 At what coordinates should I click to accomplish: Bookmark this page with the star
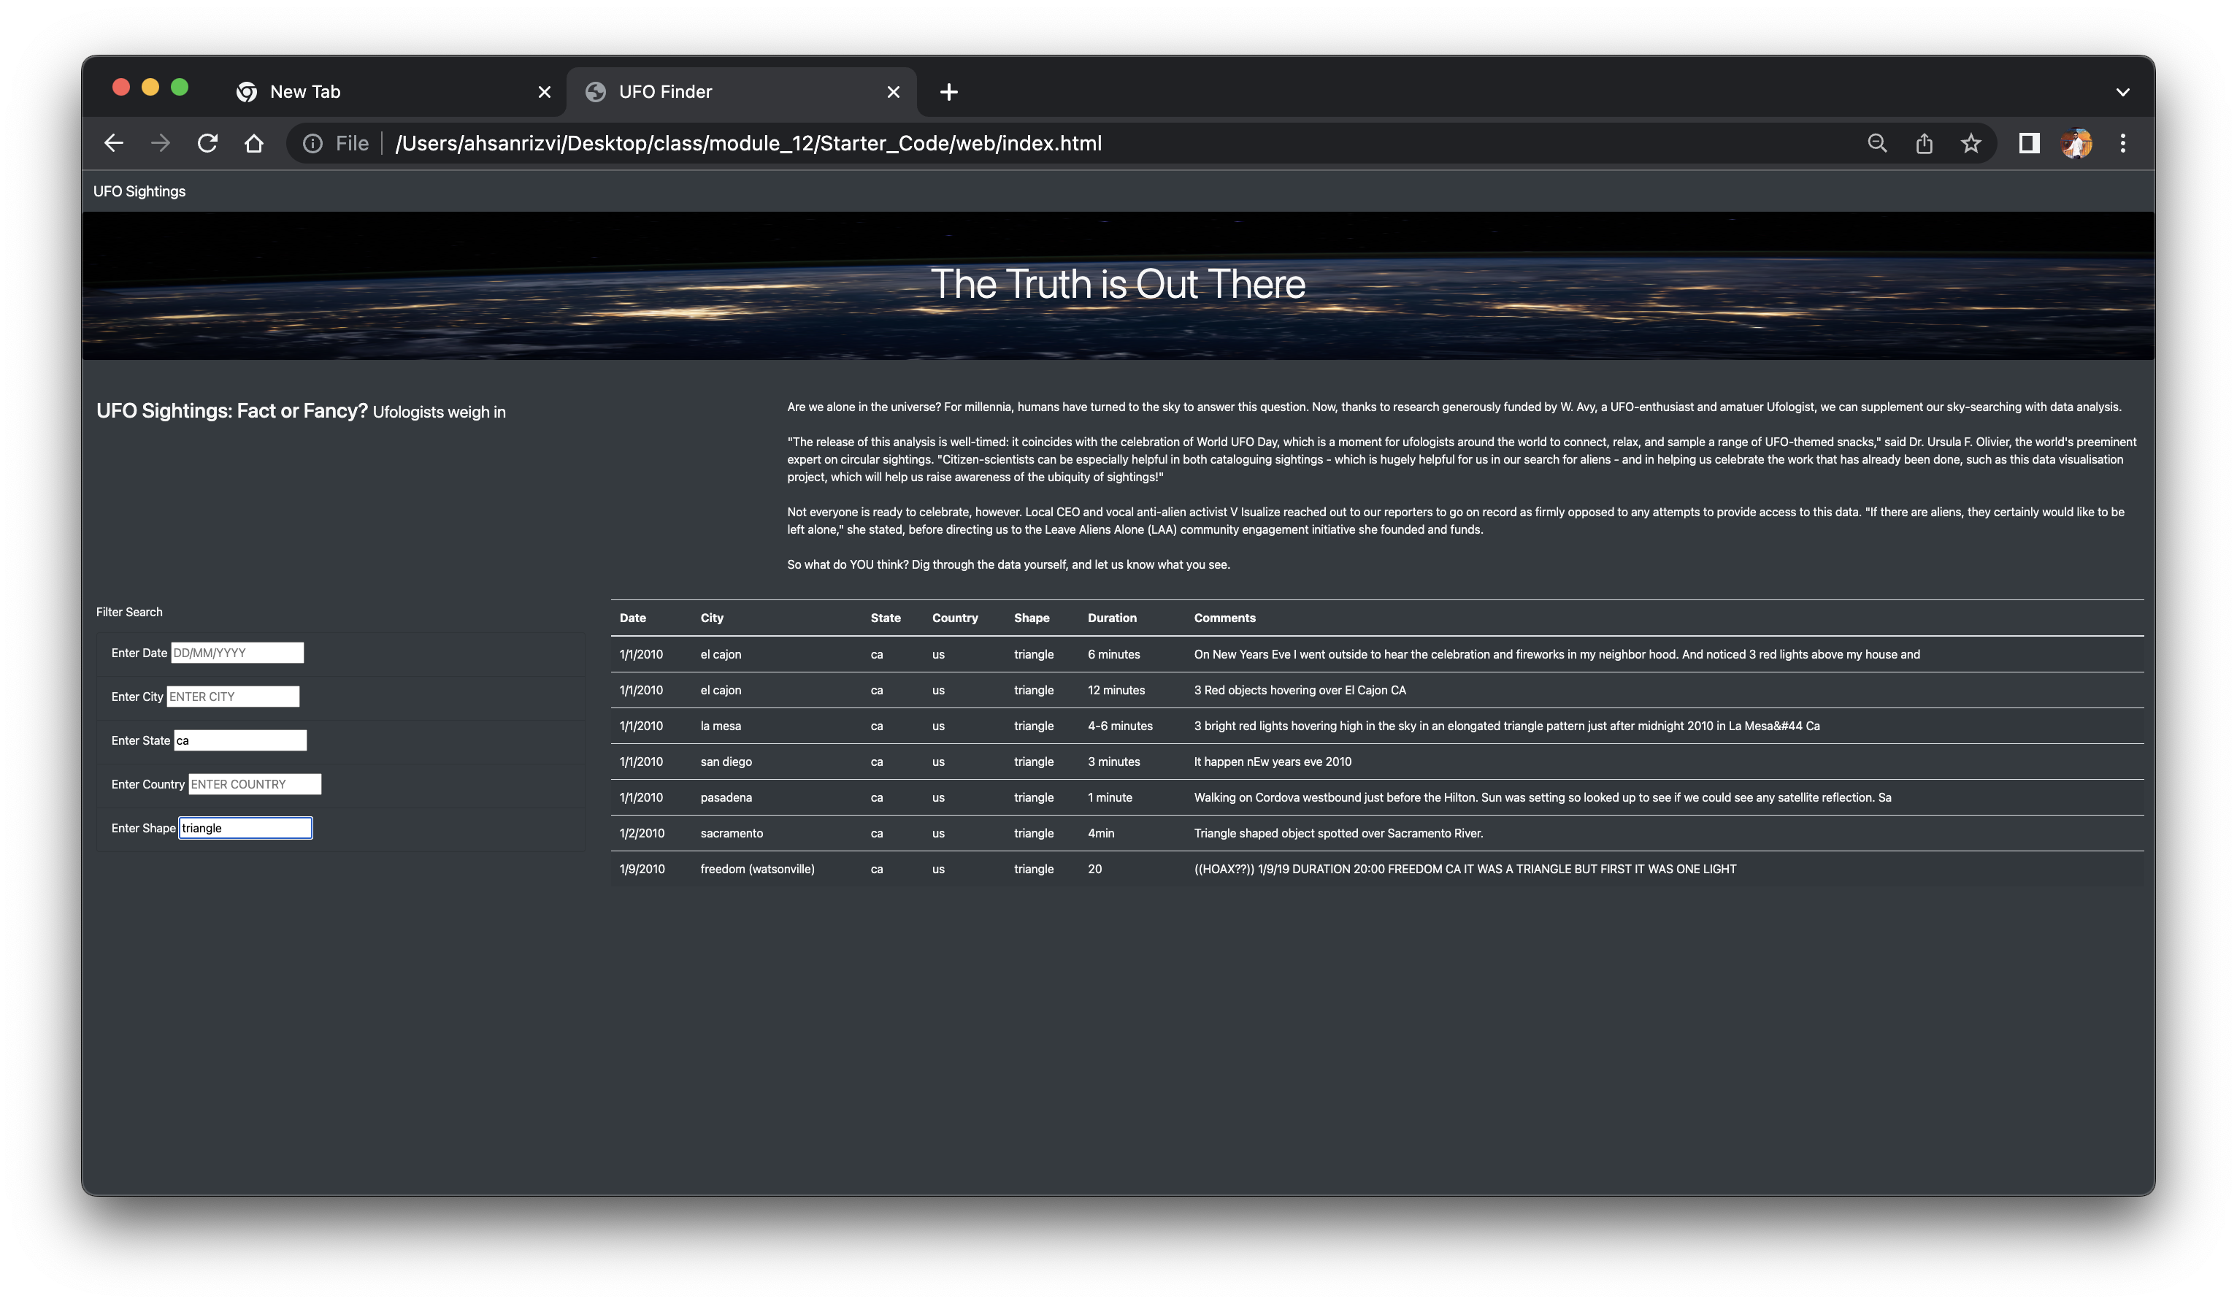(1971, 143)
